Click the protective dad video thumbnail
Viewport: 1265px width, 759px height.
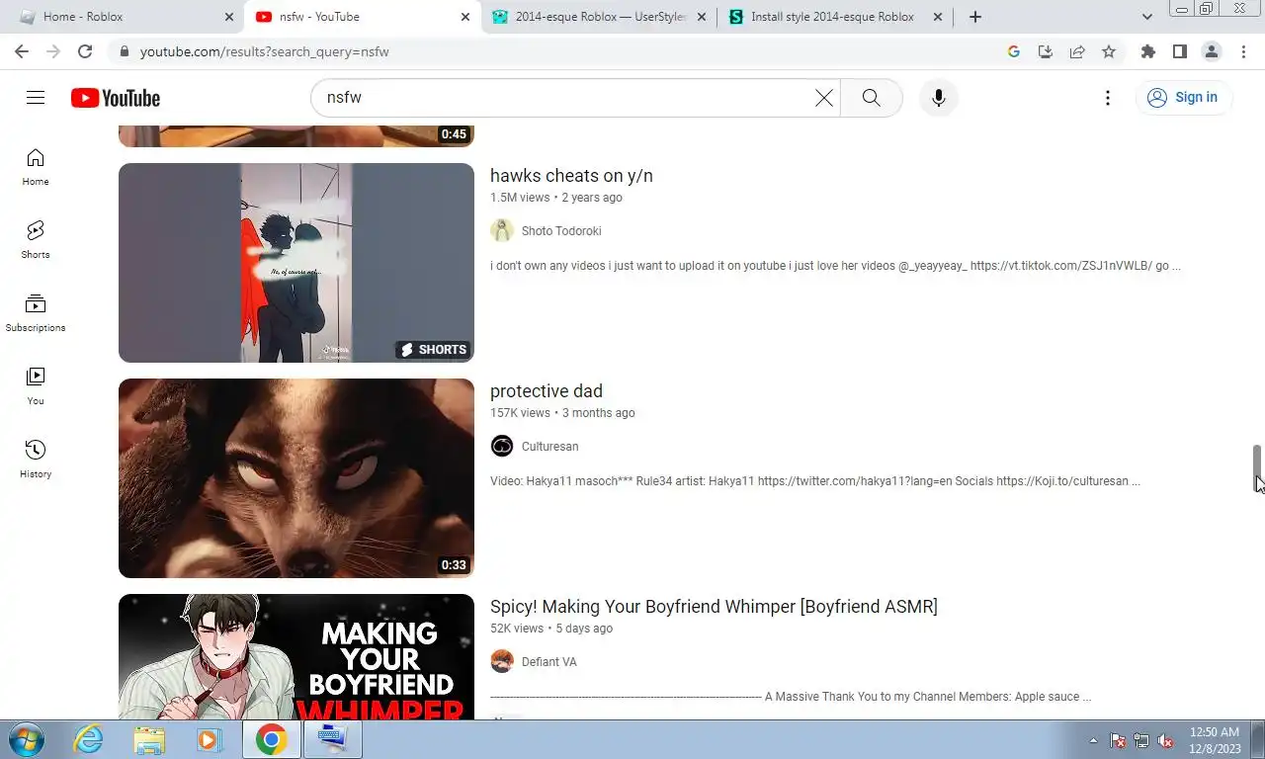point(296,478)
